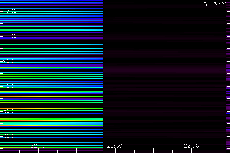Click the tick mark below 22:50
The image size is (230, 153).
click(x=192, y=150)
